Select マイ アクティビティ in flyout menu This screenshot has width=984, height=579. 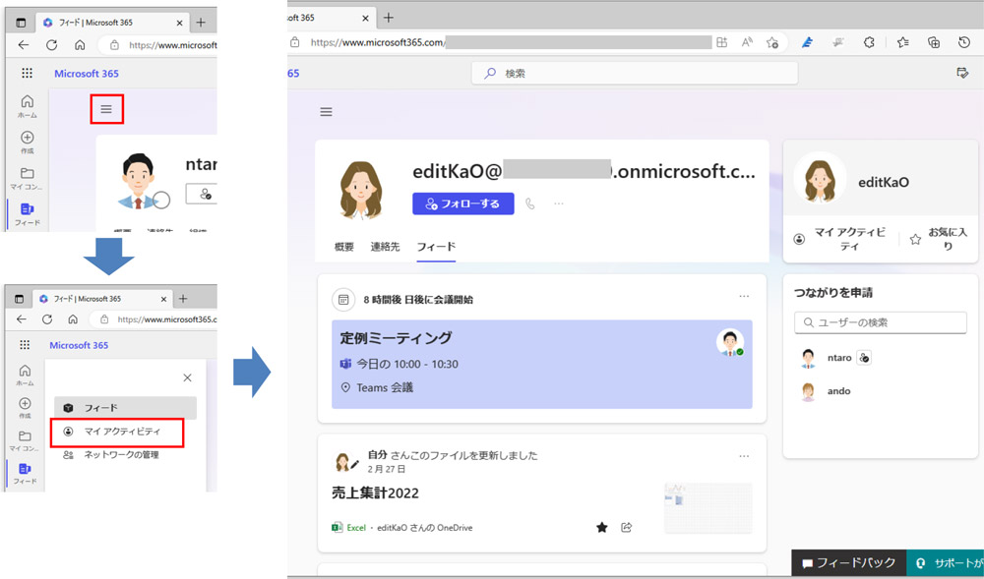[x=117, y=432]
